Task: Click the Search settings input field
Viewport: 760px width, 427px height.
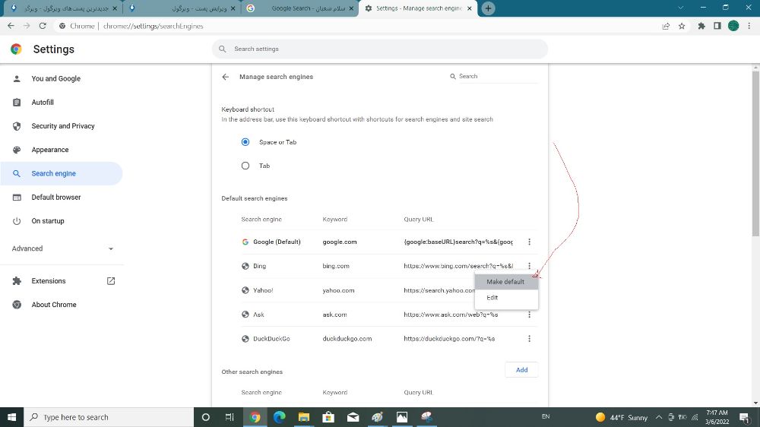Action: pos(380,49)
